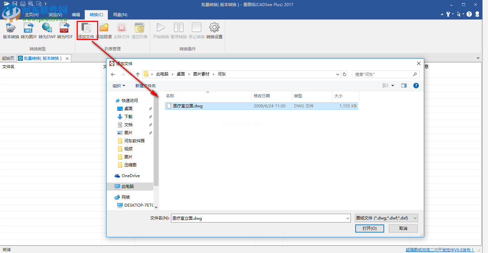This screenshot has height=253, width=488.
Task: Select 压缩图 folder in navigation tree
Action: [x=130, y=165]
